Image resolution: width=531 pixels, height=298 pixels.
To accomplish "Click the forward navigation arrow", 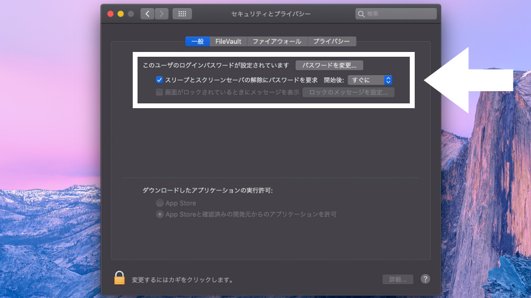I will pos(161,14).
